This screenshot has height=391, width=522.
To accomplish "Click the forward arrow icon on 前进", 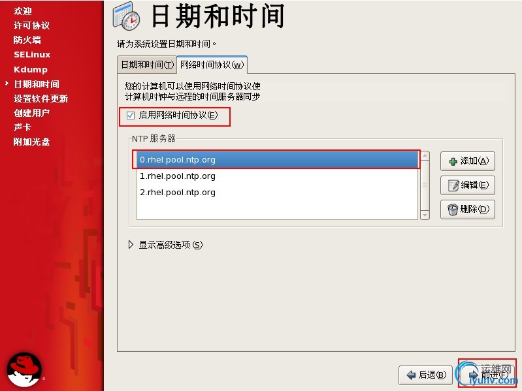I will [473, 375].
